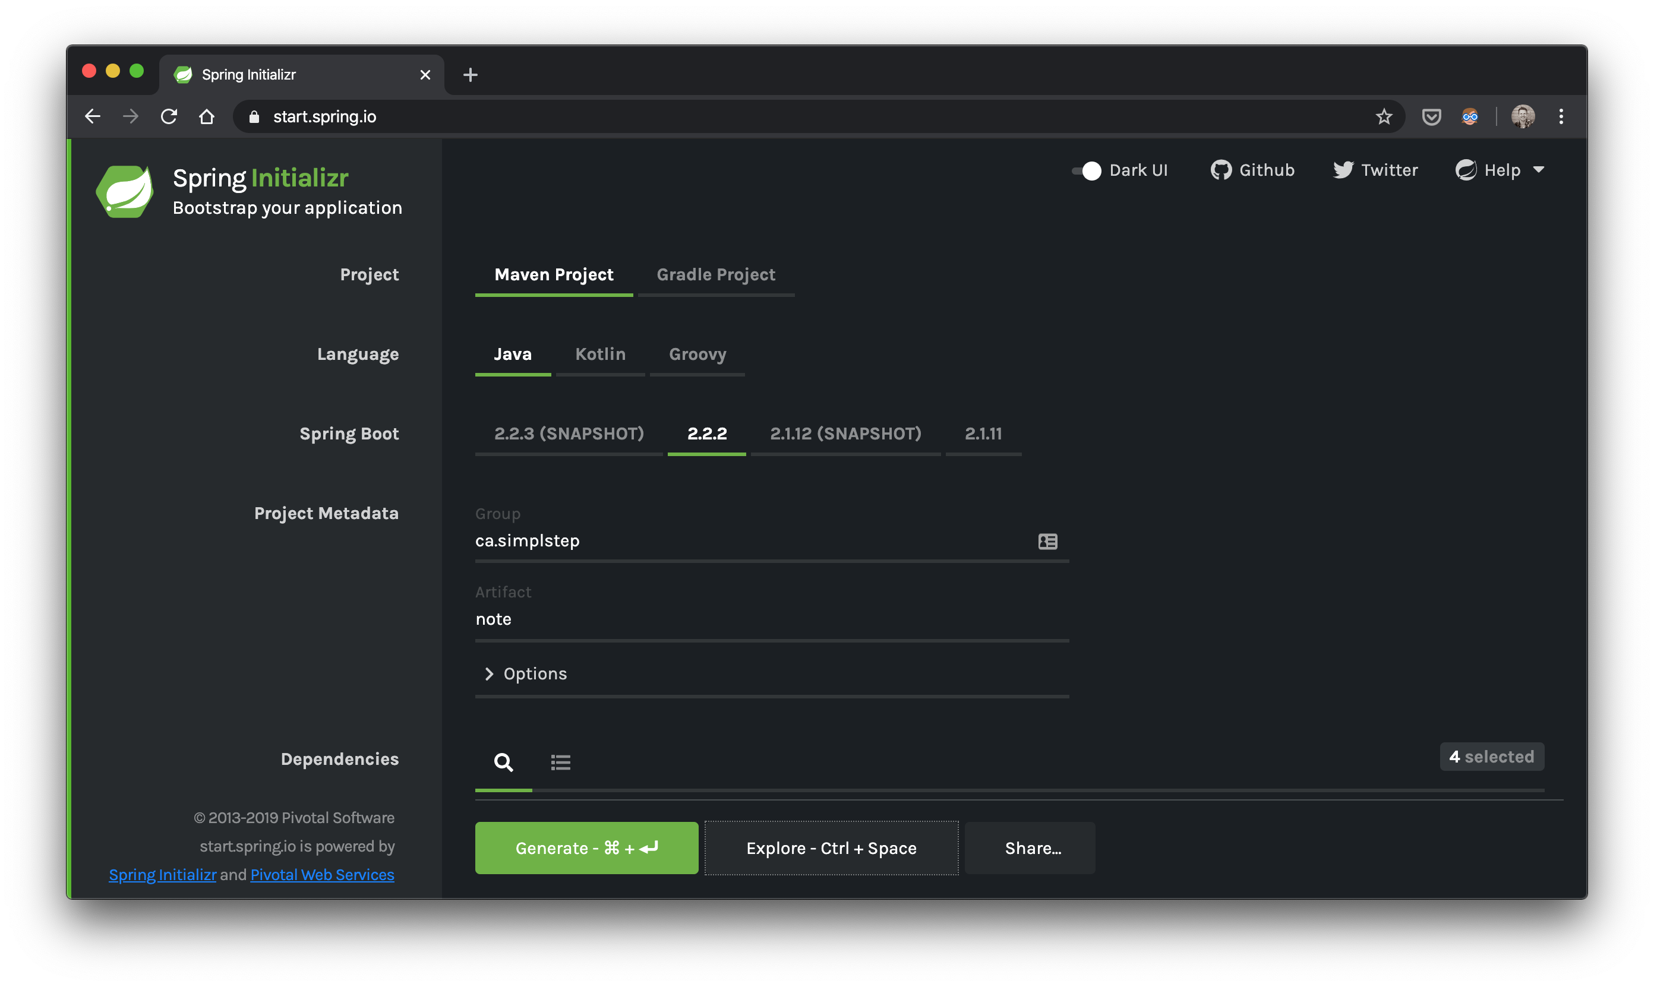Click the Twitter bird icon

tap(1343, 170)
